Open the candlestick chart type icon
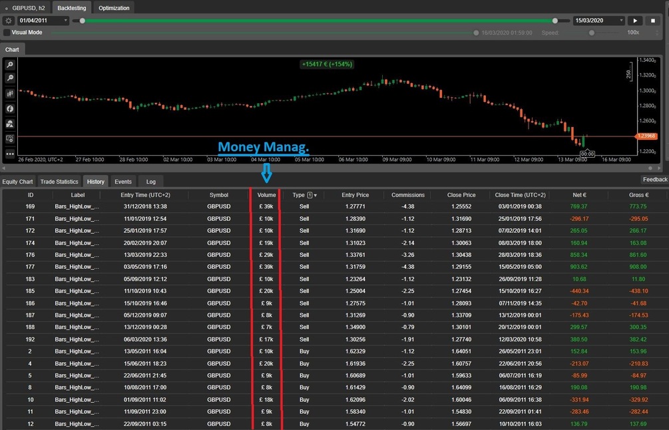This screenshot has height=430, width=669. (10, 93)
